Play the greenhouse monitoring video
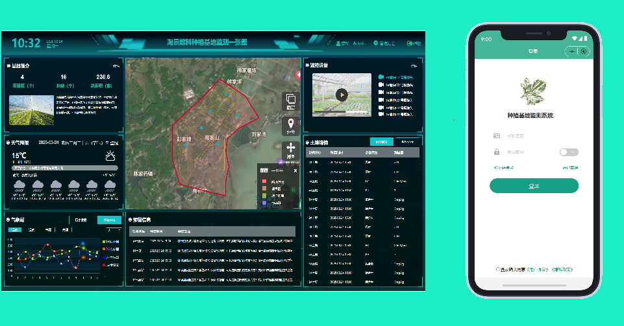The height and width of the screenshot is (326, 624). tap(342, 95)
